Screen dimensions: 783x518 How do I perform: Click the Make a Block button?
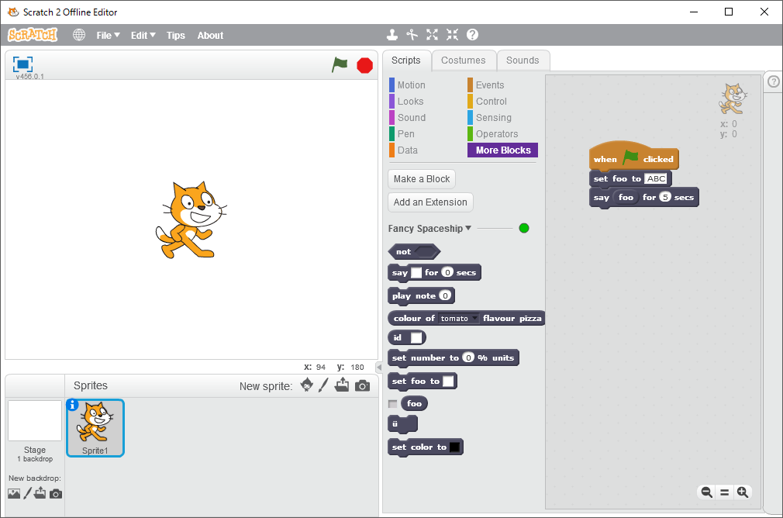coord(421,179)
